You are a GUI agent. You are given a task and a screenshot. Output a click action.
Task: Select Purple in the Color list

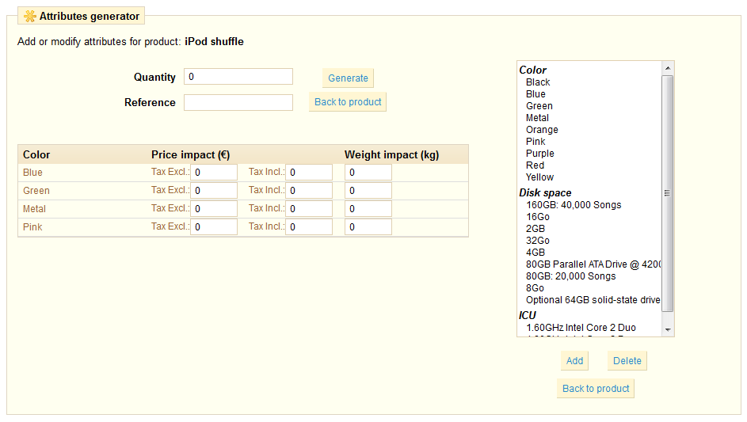(539, 154)
